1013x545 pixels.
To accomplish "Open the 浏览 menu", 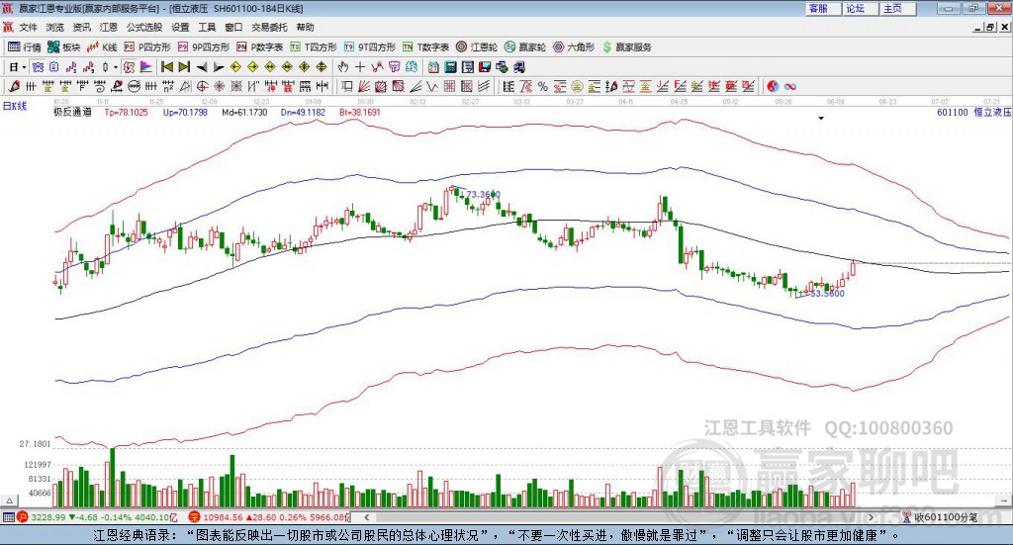I will [x=55, y=27].
